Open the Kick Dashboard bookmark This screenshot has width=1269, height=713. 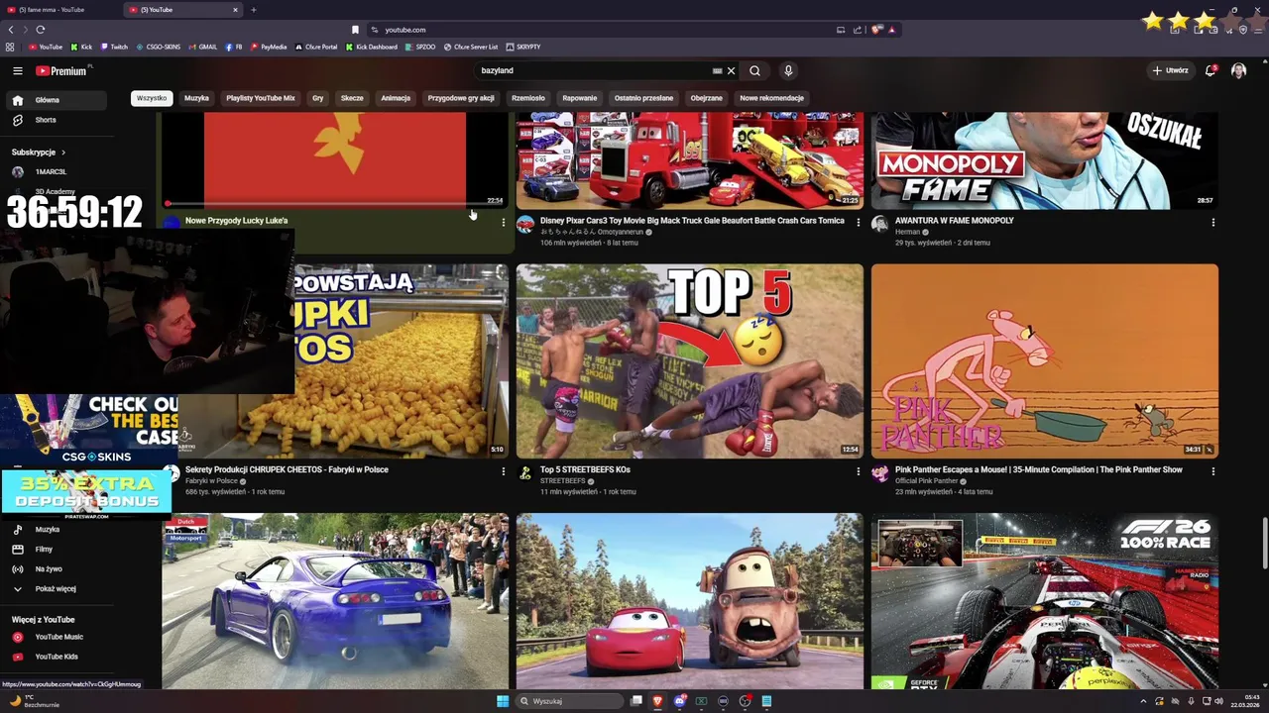[x=372, y=47]
